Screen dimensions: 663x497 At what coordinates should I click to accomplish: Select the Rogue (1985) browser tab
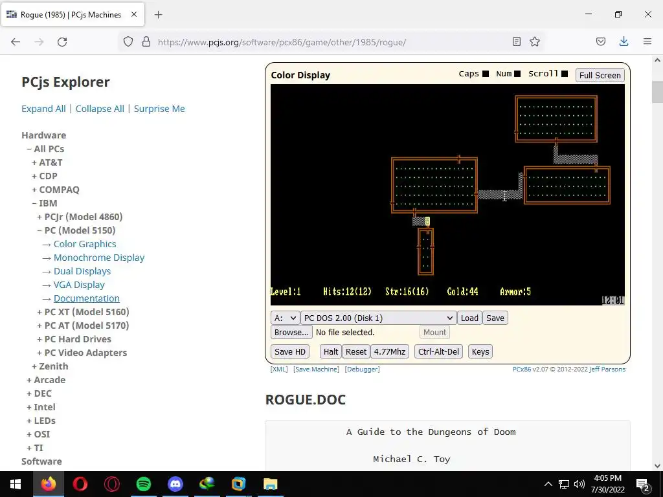73,14
